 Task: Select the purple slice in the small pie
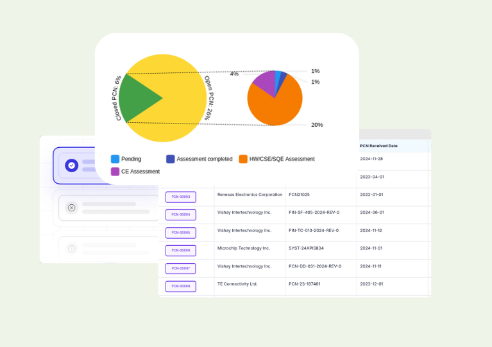point(265,83)
